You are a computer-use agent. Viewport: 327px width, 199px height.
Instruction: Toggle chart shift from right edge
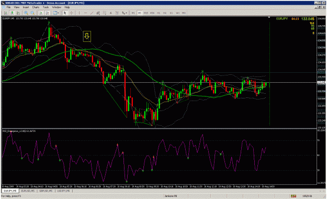tap(48, 13)
